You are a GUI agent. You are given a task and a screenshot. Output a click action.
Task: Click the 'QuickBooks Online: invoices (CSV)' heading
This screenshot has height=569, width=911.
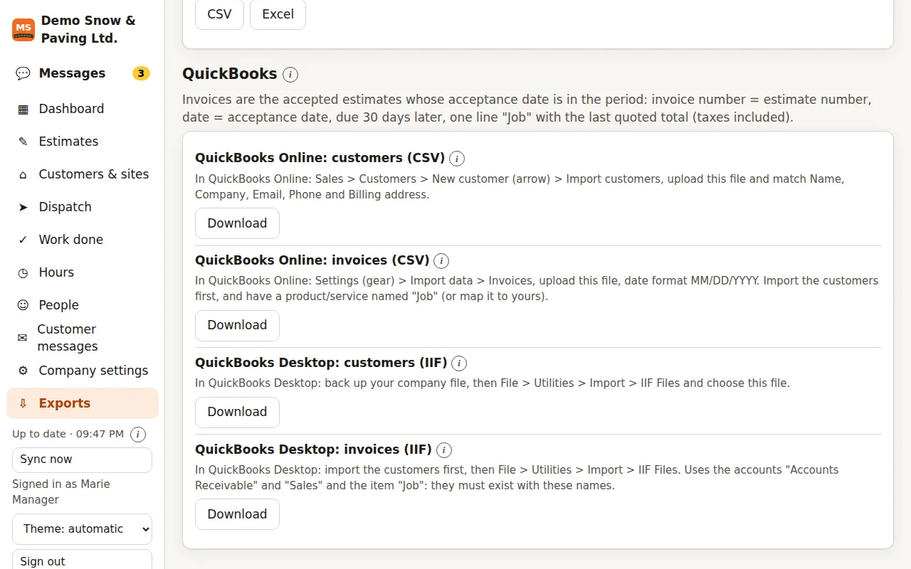tap(312, 260)
